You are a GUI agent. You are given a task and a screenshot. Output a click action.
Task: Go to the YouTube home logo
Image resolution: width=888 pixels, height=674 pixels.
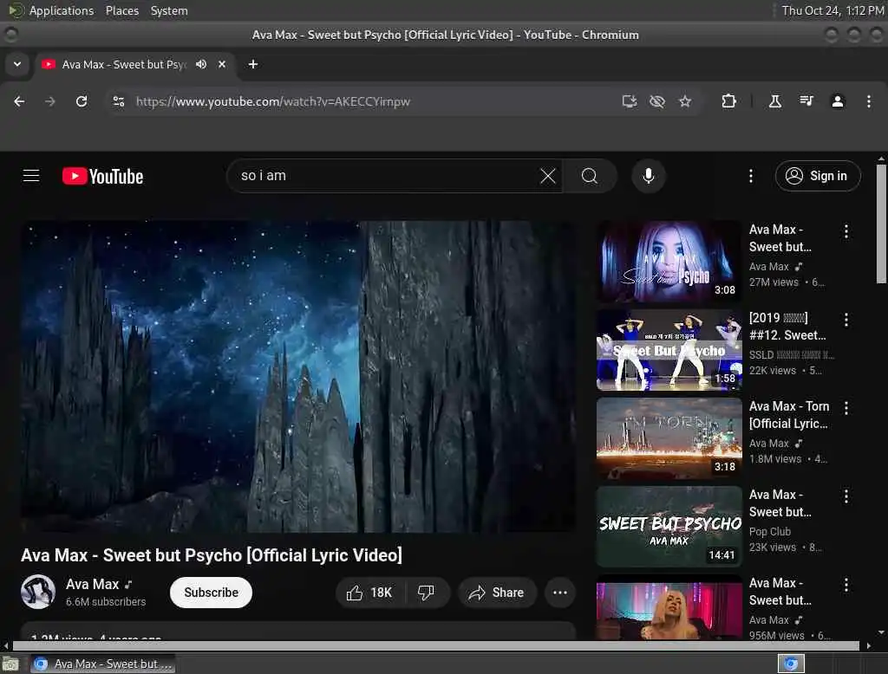pos(102,176)
